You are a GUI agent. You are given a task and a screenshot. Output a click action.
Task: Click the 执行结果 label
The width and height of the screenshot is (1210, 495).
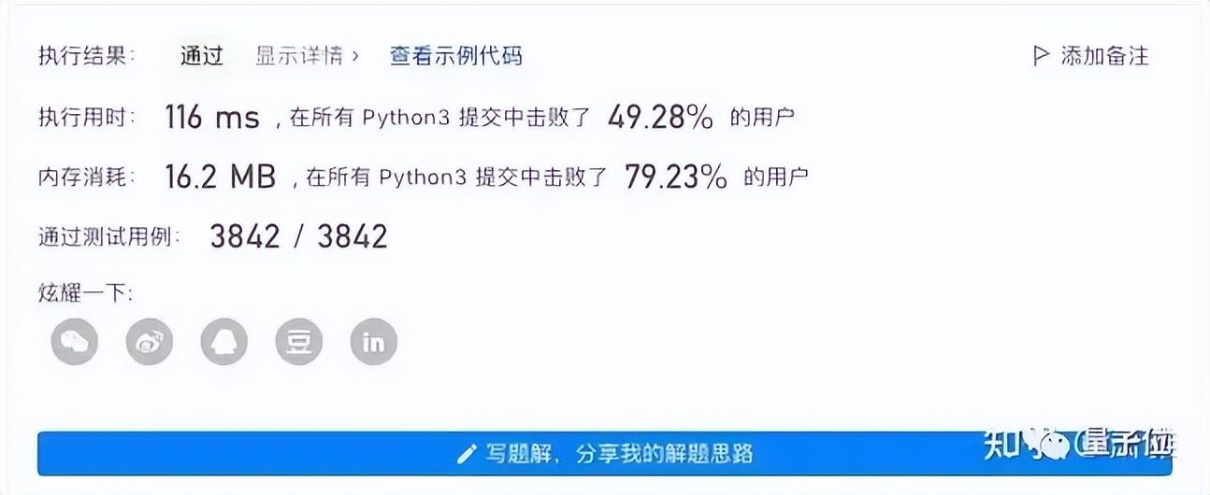coord(86,56)
